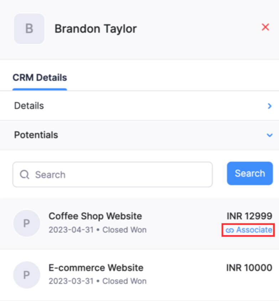Click the Potentials section header

coord(36,135)
